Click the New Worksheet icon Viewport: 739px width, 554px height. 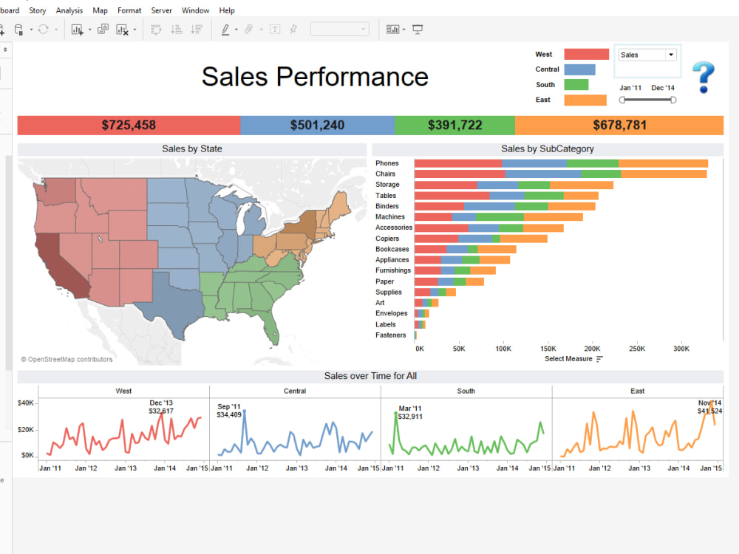(77, 30)
